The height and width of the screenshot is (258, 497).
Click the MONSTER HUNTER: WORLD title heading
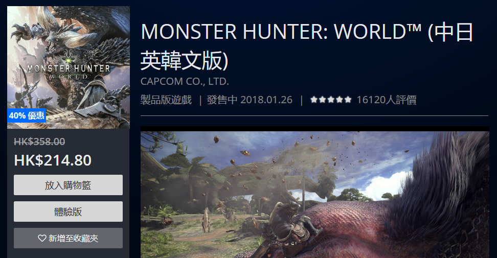(307, 46)
